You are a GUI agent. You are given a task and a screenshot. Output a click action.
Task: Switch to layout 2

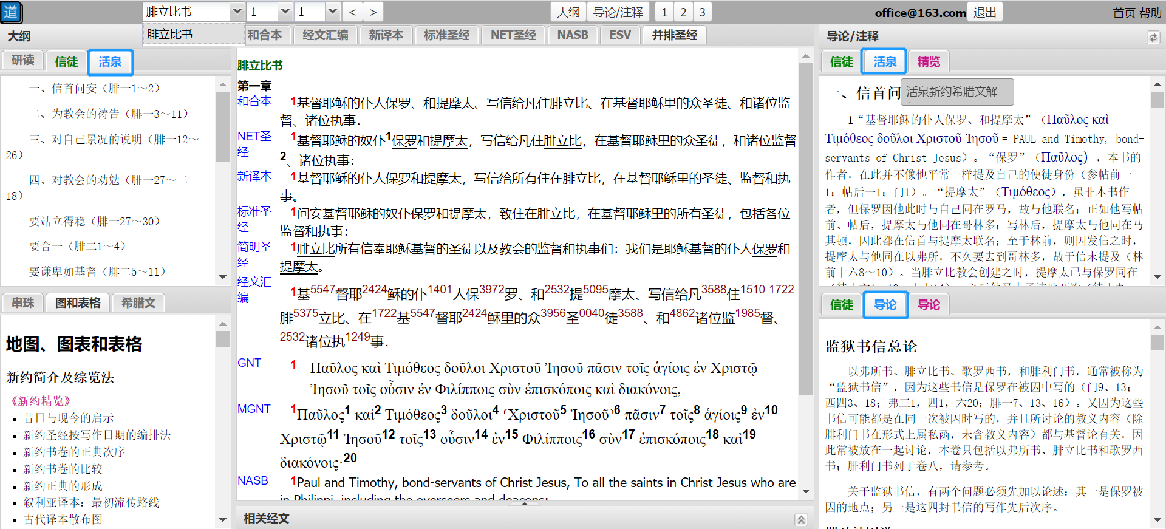click(683, 12)
